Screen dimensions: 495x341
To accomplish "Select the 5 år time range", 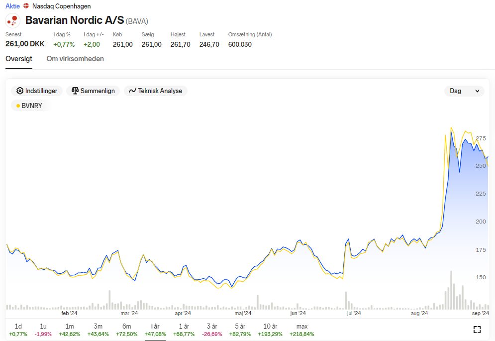I will click(240, 330).
